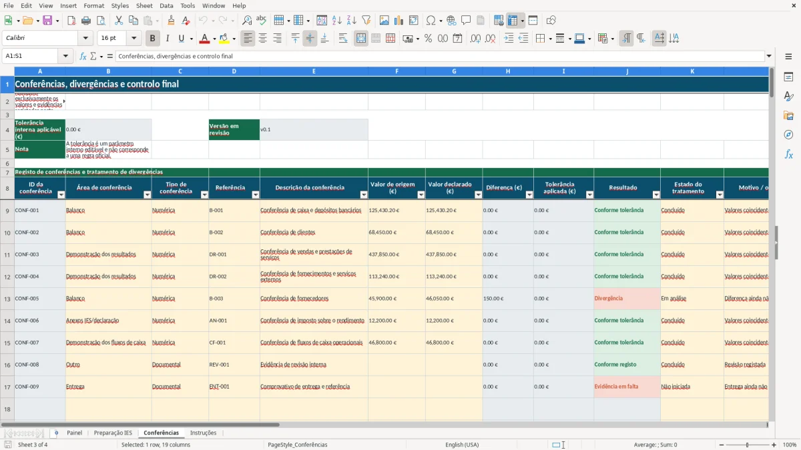Select cell with text Divergência
This screenshot has height=450, width=801.
point(627,299)
